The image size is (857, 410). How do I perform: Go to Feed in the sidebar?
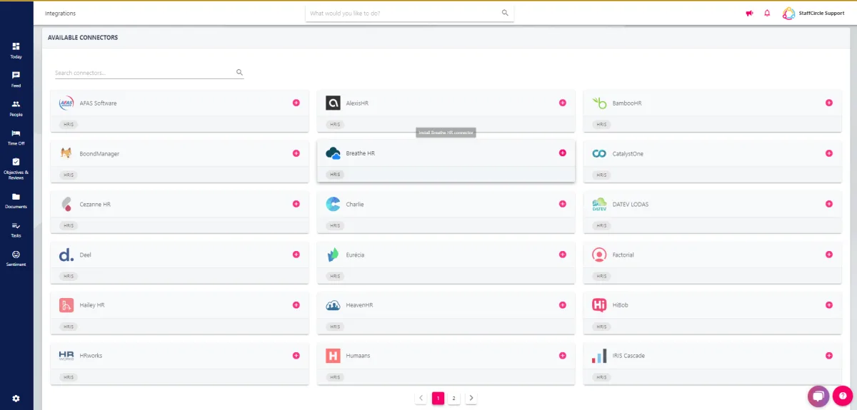16,79
